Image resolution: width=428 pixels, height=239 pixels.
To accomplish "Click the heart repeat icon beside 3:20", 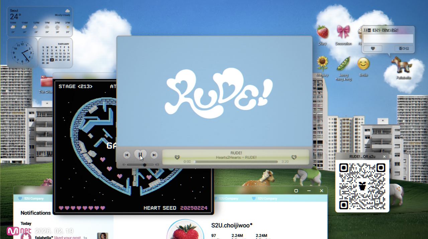I will (294, 157).
